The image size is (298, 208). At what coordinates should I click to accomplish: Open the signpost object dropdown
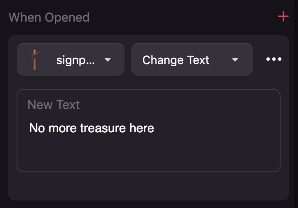coord(71,59)
